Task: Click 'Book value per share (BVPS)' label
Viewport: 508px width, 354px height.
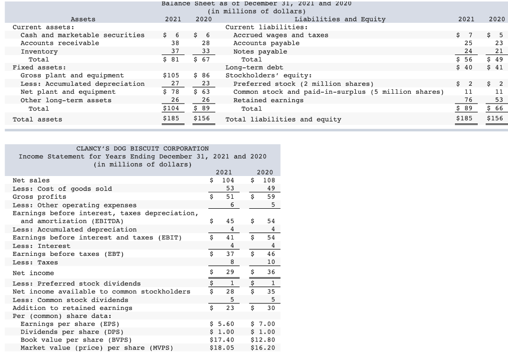Action: point(76,340)
